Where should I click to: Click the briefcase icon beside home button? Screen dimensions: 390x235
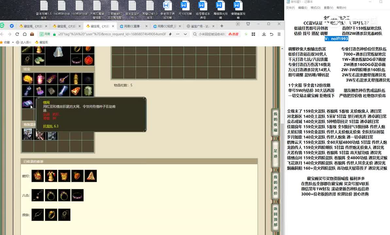click(32, 34)
